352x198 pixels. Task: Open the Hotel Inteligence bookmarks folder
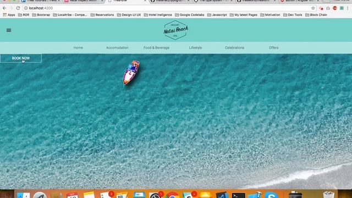pos(158,15)
